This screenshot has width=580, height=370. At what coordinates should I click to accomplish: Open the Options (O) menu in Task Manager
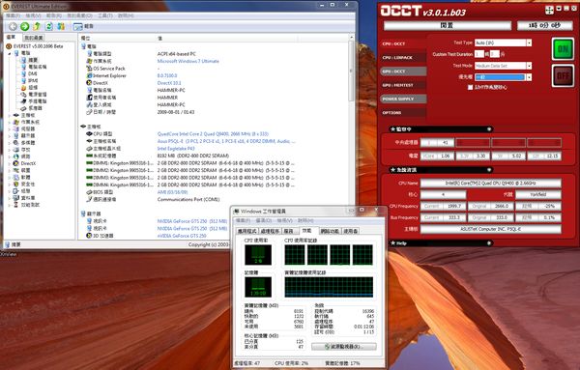264,220
